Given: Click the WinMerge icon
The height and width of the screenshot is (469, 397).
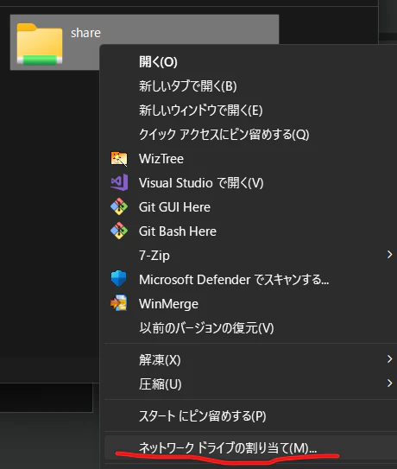Looking at the screenshot, I should (x=119, y=302).
